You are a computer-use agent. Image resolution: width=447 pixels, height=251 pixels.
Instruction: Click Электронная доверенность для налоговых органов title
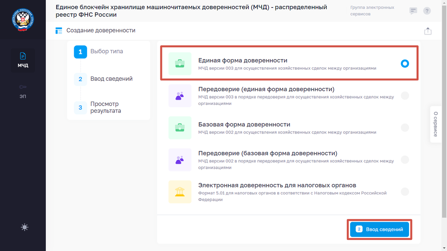pyautogui.click(x=277, y=185)
